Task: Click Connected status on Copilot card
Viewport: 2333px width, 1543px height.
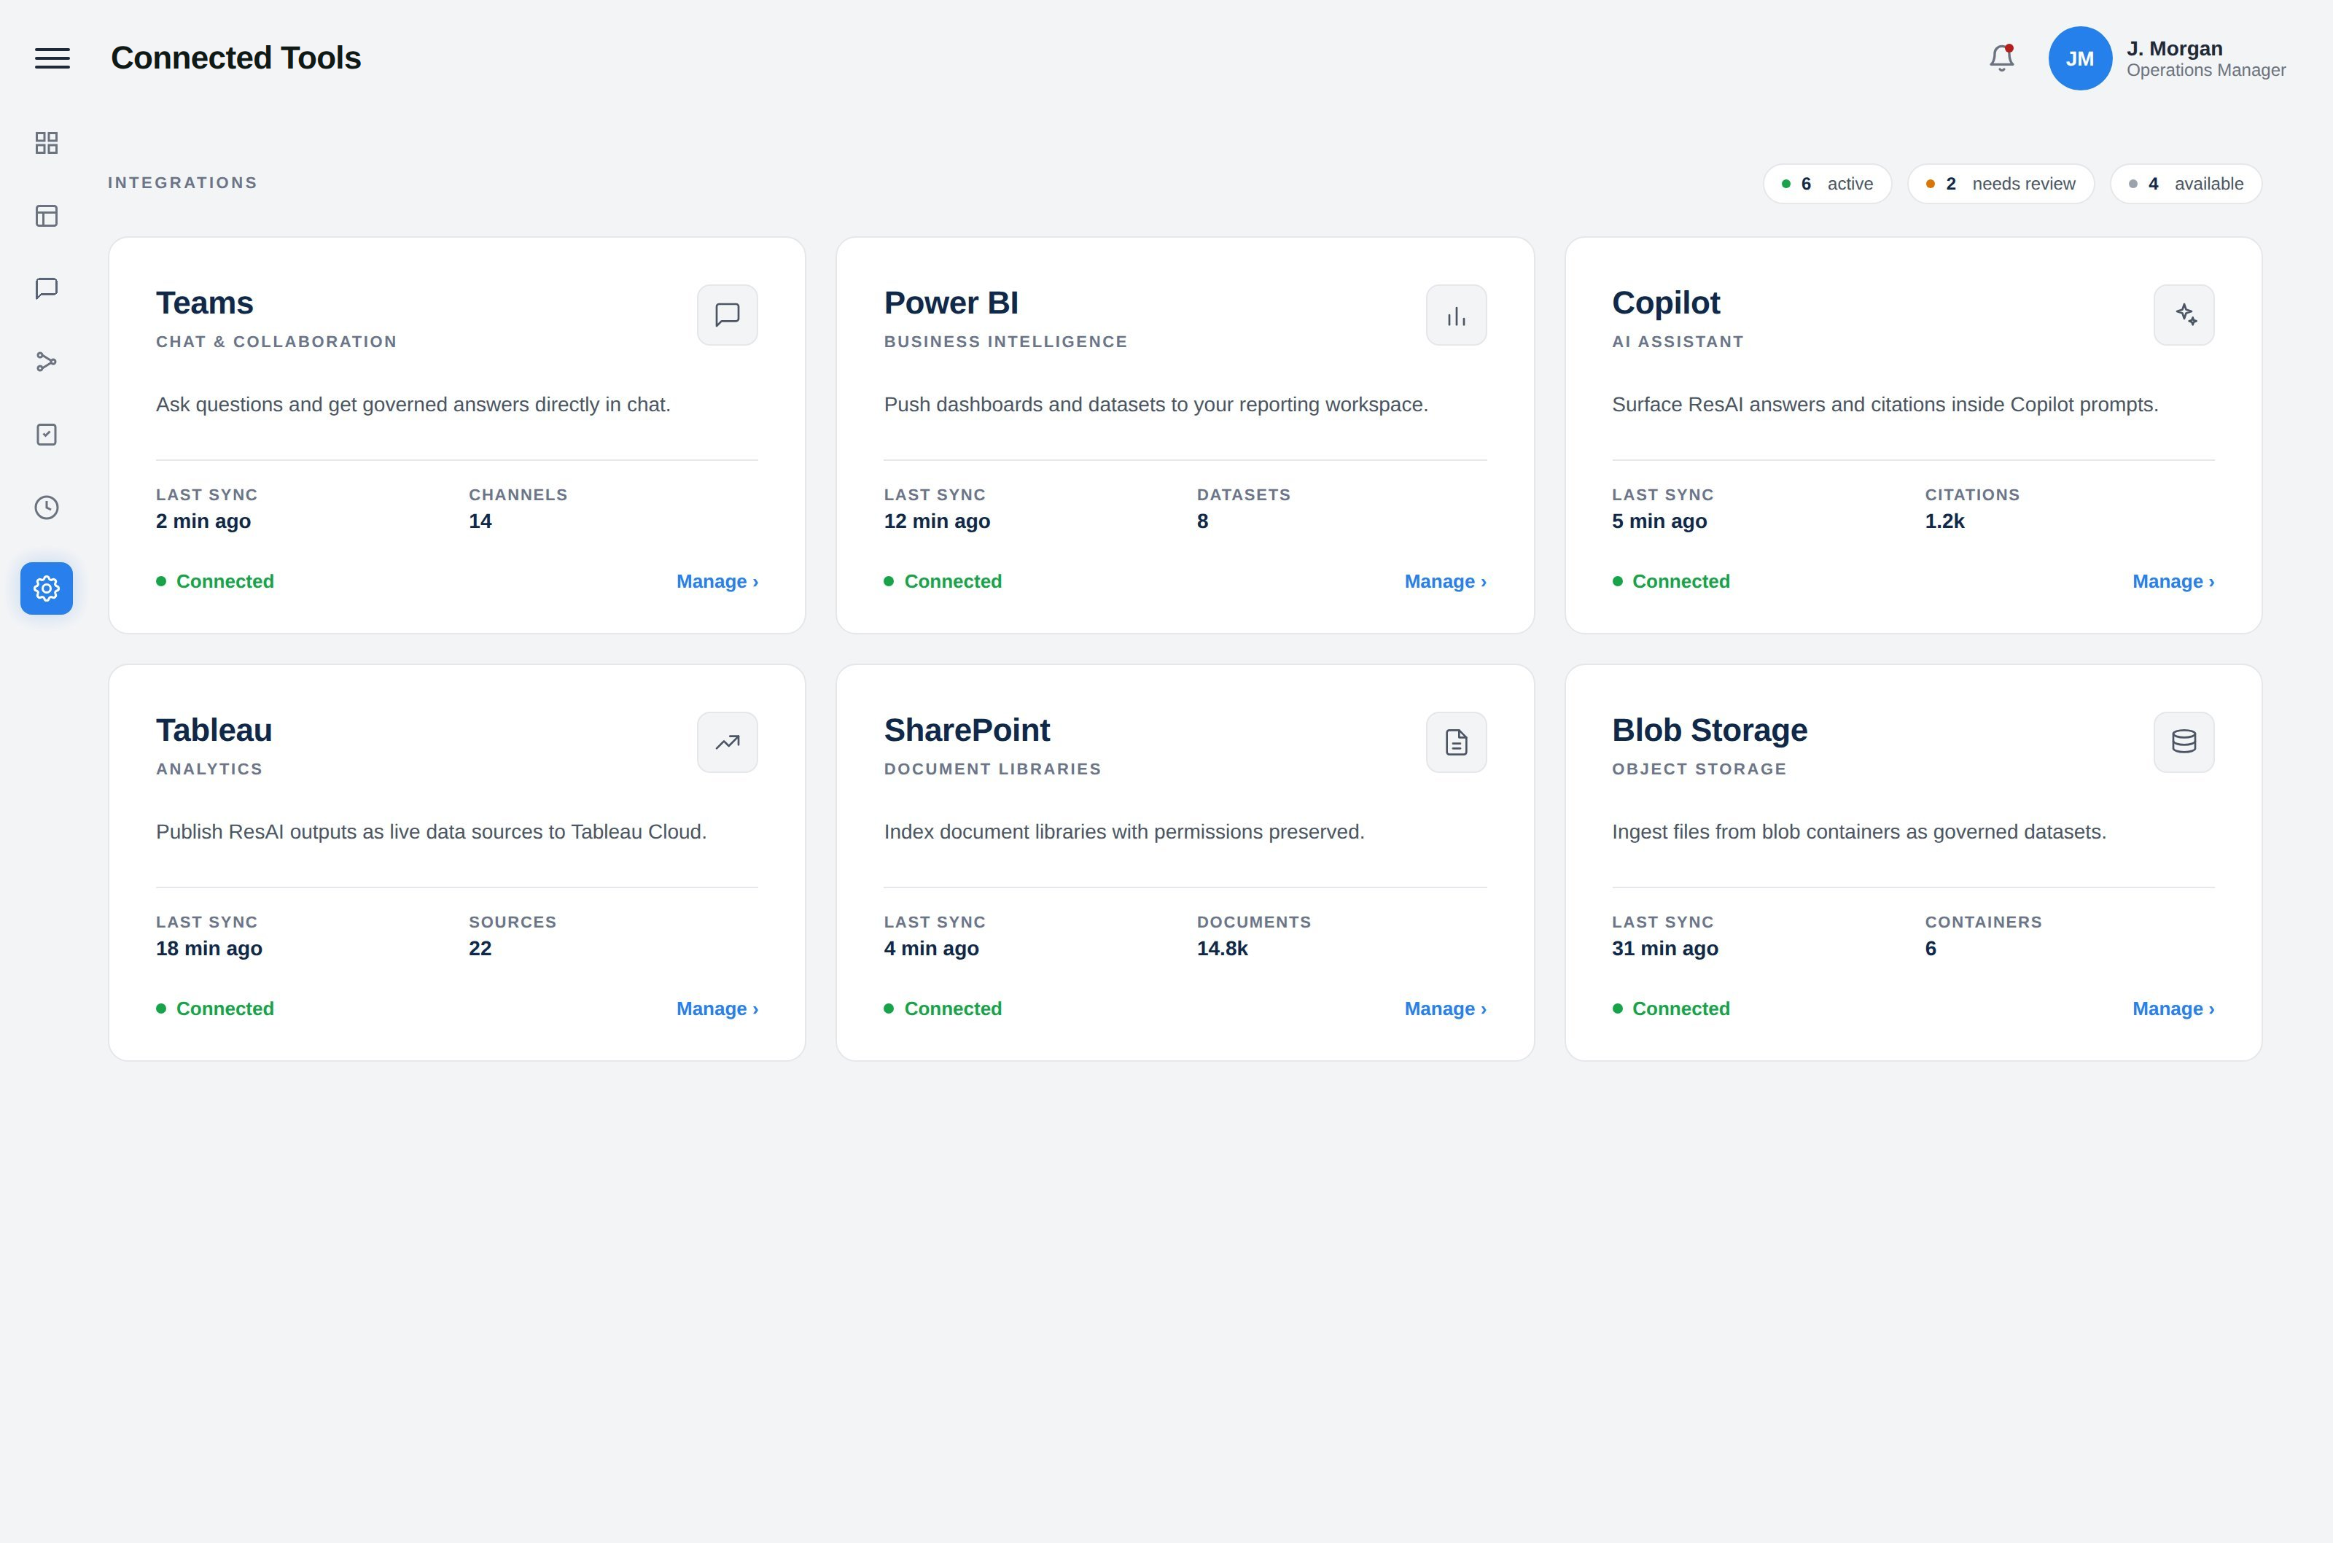Action: pyautogui.click(x=1670, y=582)
